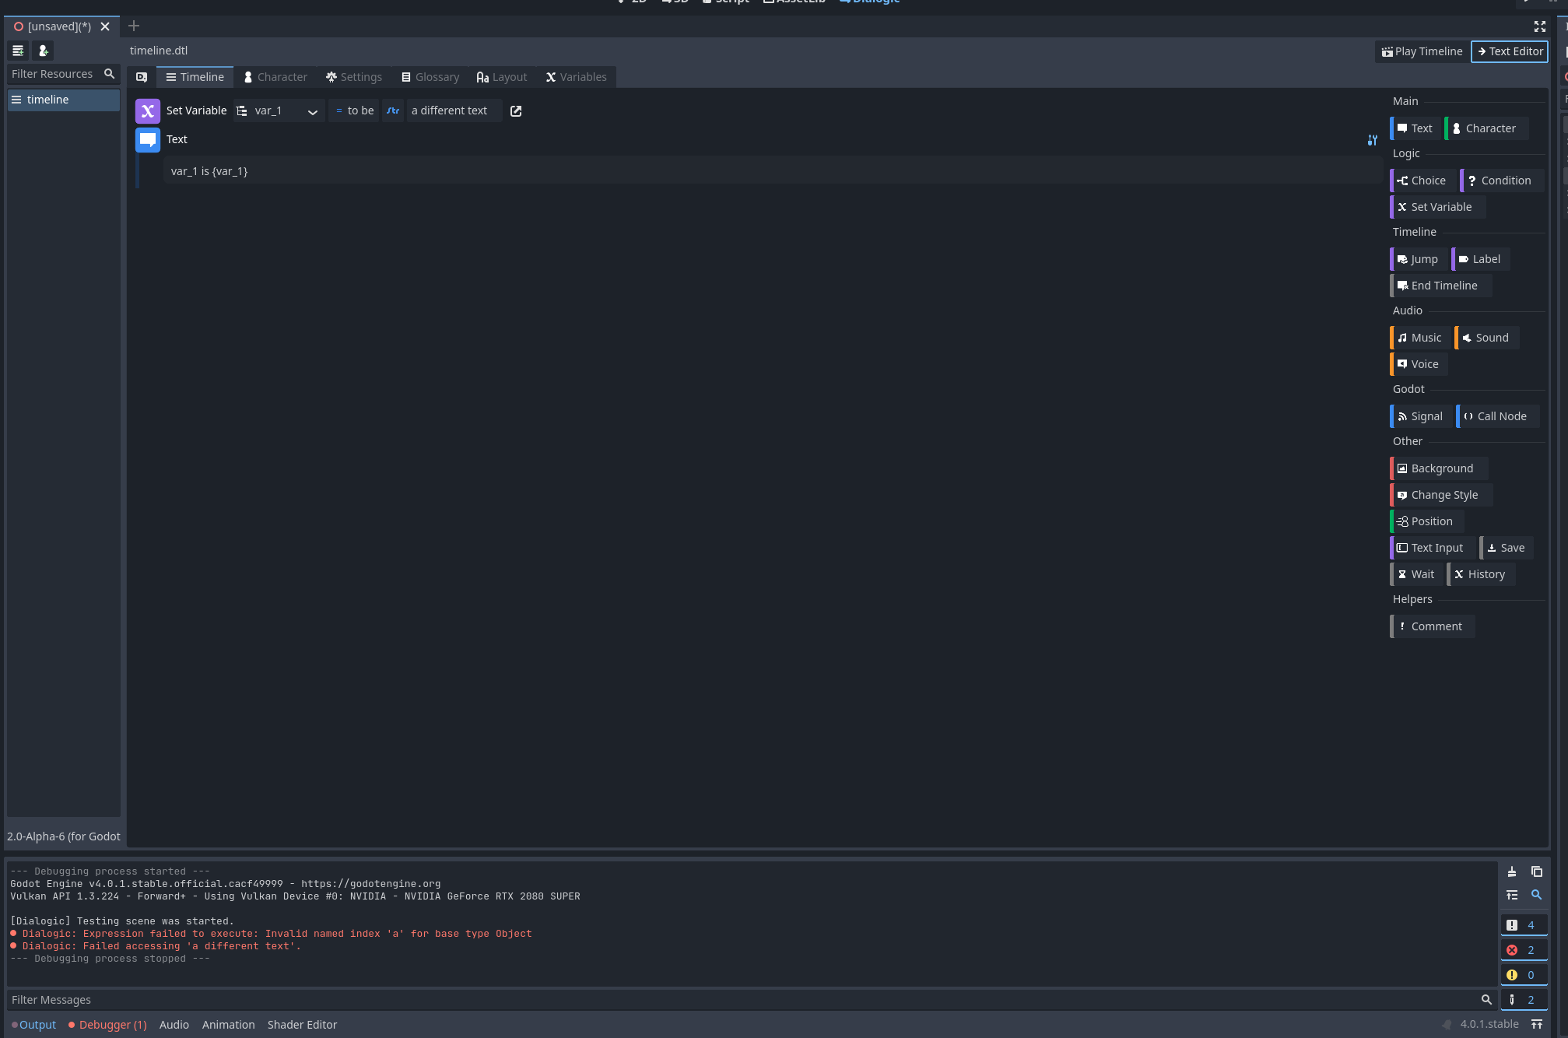This screenshot has width=1568, height=1038.
Task: Click the add new timeline icon
Action: click(x=18, y=51)
